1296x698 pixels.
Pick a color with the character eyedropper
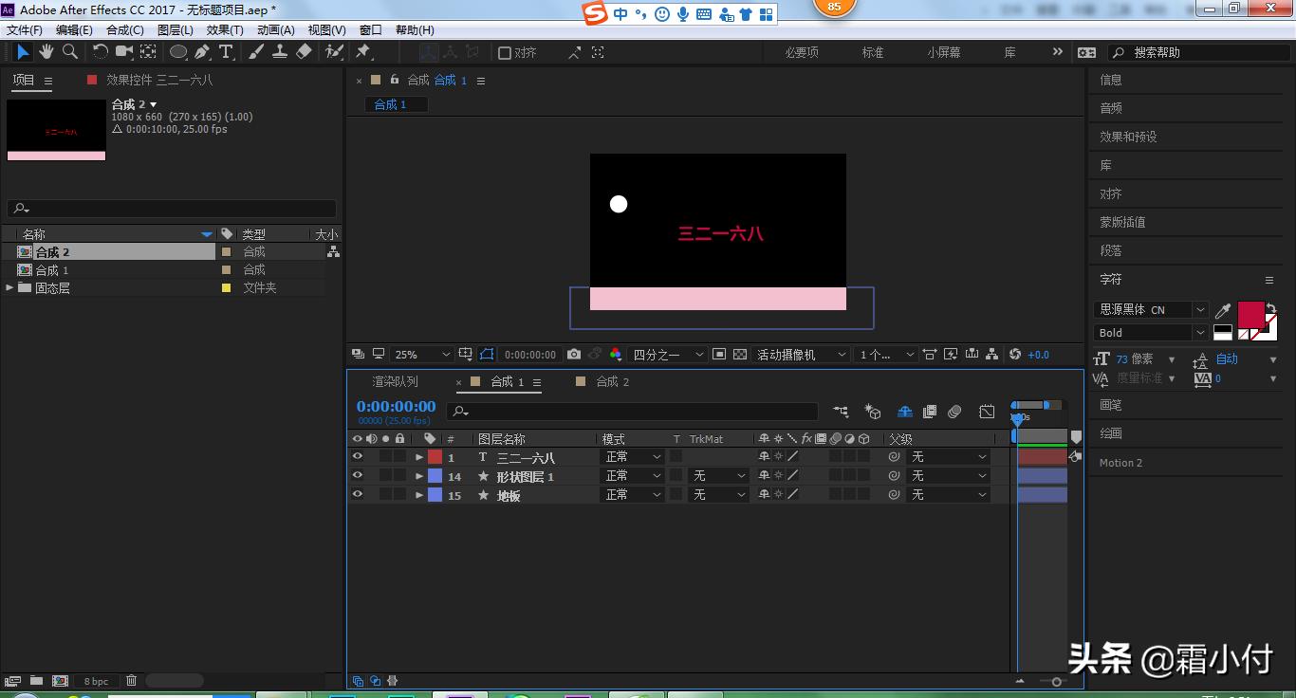(x=1224, y=311)
